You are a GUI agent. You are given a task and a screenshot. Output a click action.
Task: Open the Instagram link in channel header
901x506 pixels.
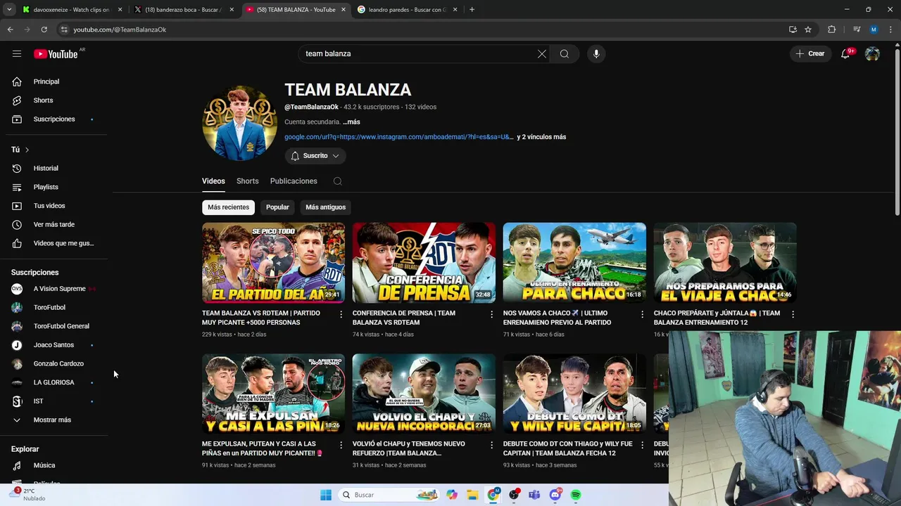coord(399,137)
